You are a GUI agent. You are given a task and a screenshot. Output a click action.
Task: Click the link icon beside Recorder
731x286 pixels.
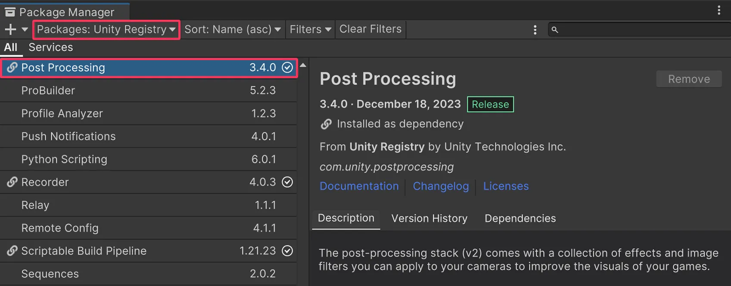pyautogui.click(x=12, y=182)
